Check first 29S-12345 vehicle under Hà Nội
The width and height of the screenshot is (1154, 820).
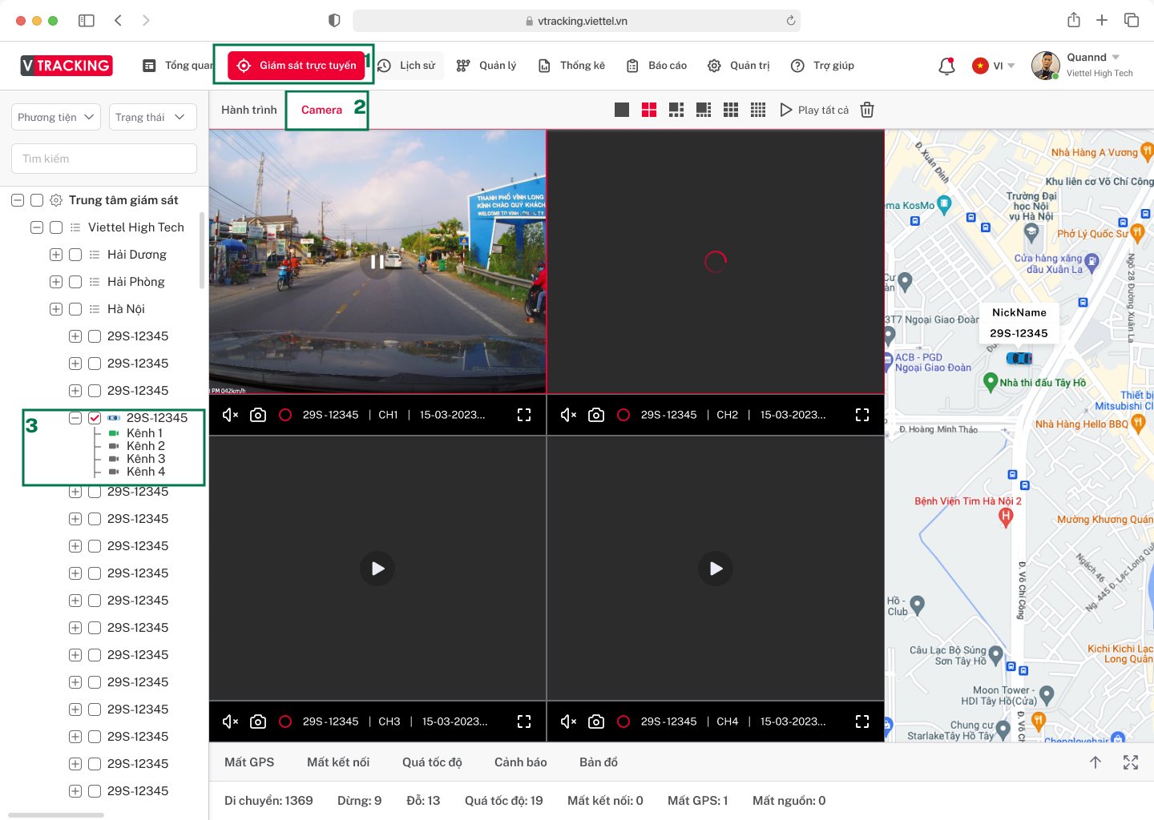tap(95, 336)
